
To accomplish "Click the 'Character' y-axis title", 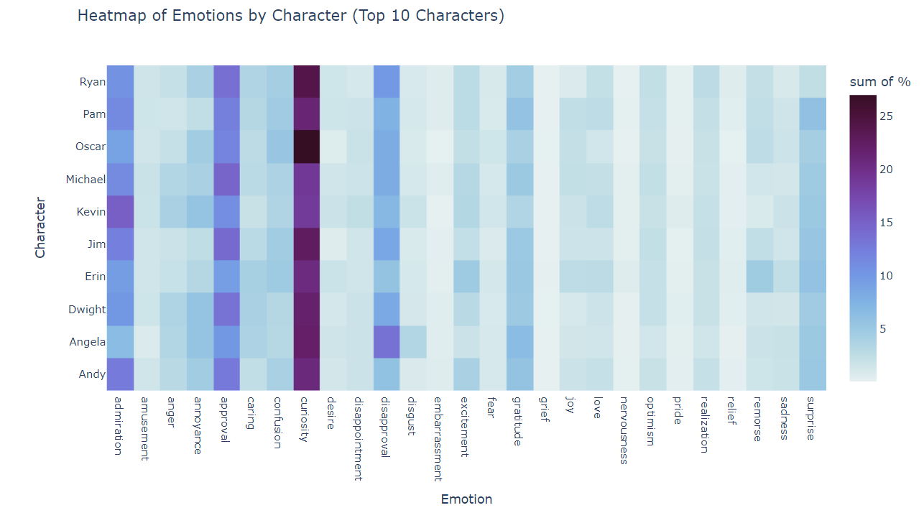I will [x=40, y=228].
